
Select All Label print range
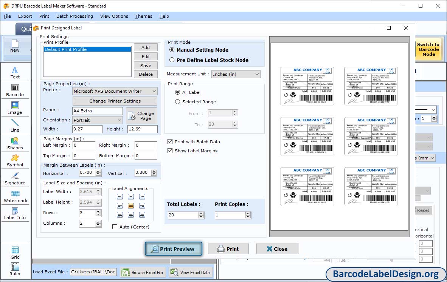188,92
